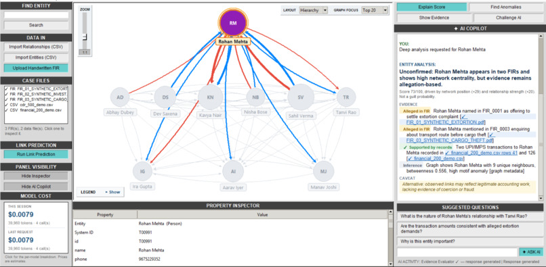Click Upload Handwritten FIR
This screenshot has height=267, width=546.
click(x=36, y=68)
